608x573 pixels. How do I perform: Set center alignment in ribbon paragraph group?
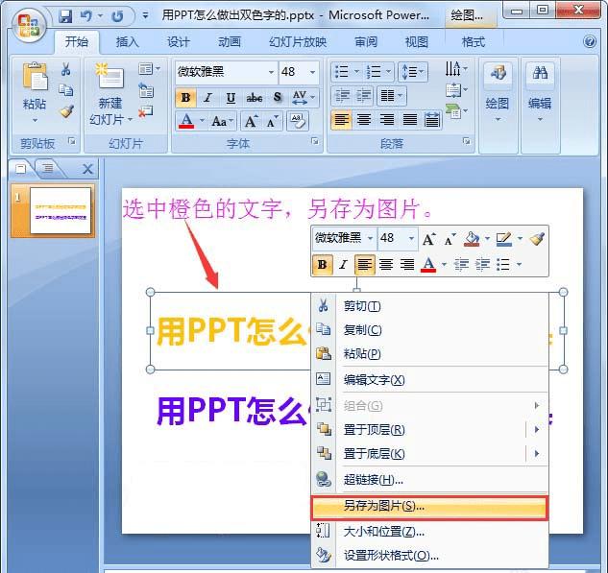(364, 120)
